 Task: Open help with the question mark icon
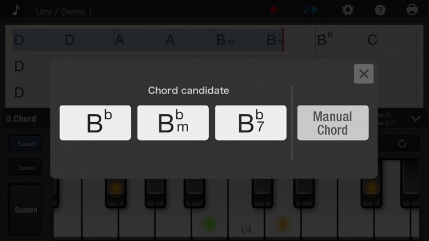click(380, 10)
